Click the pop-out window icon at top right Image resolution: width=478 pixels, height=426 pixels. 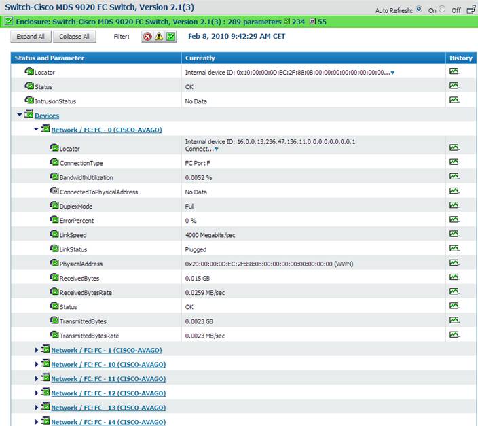tap(471, 10)
